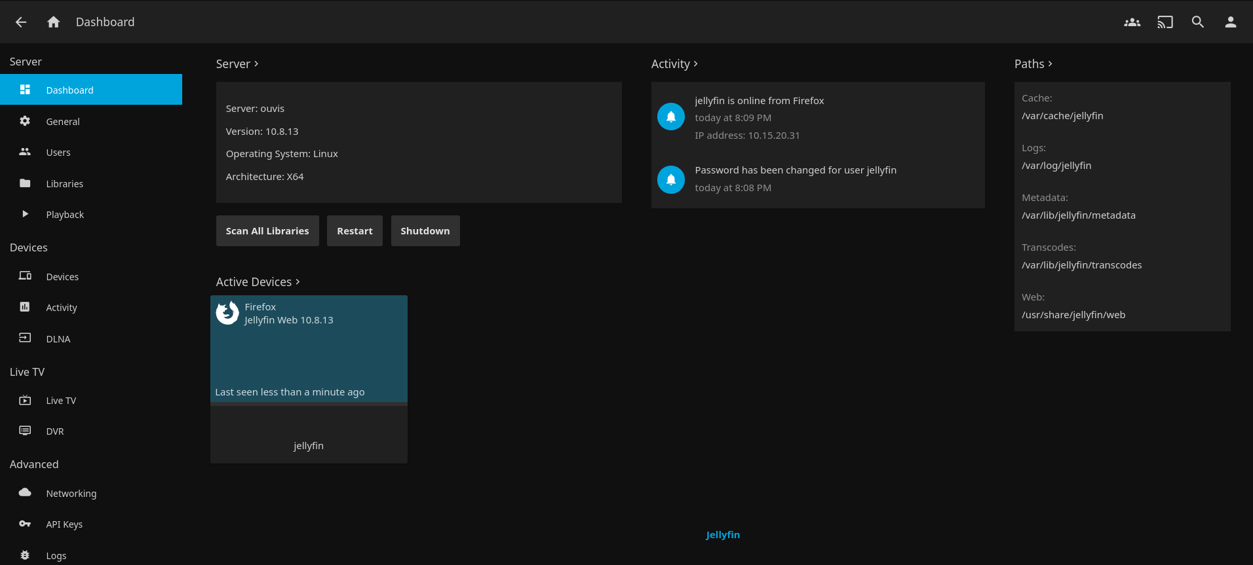Click the back arrow icon

(21, 22)
